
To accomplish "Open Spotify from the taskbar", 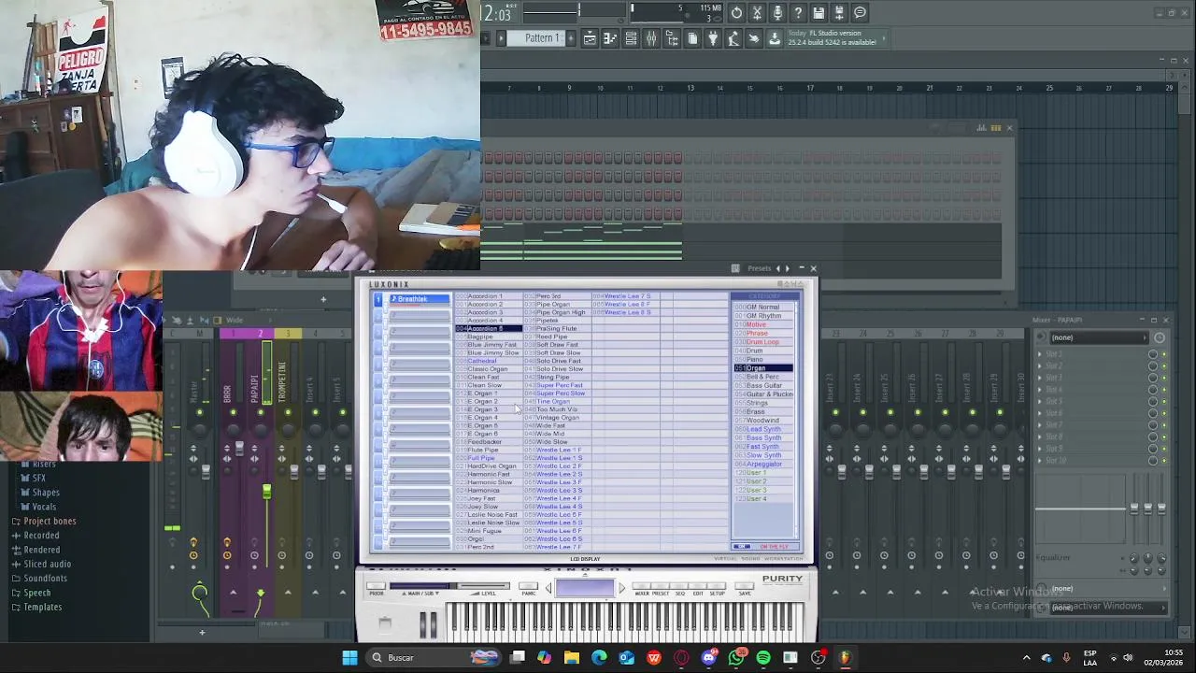I will click(x=763, y=658).
